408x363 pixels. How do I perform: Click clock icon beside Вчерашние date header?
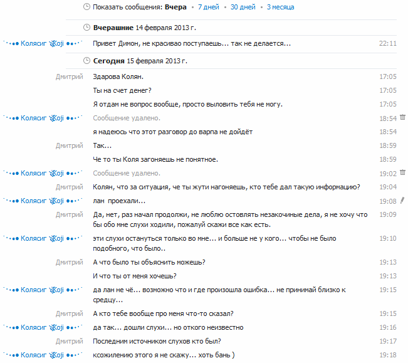tap(86, 28)
